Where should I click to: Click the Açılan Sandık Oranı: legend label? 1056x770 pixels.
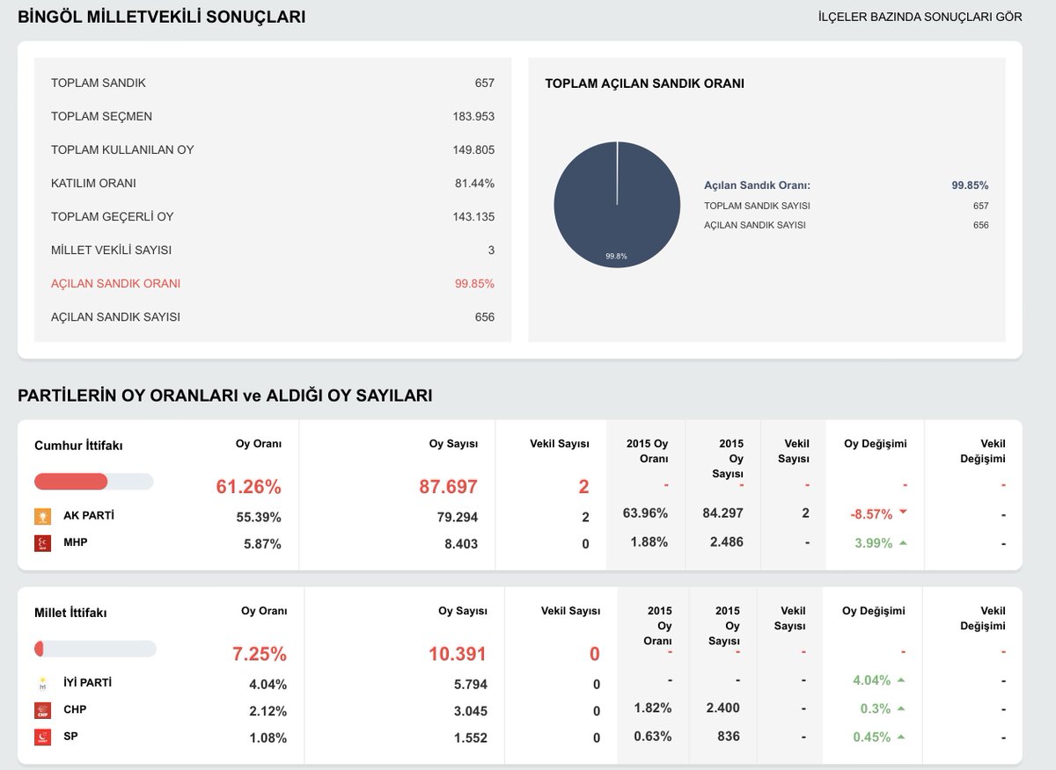coord(757,185)
